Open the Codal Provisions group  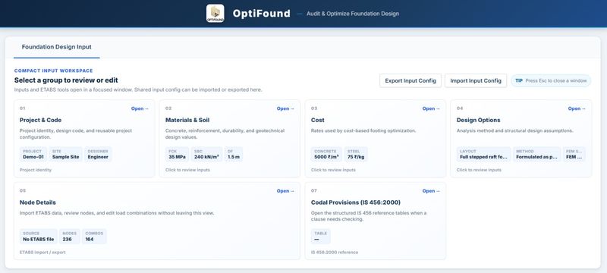pos(431,191)
